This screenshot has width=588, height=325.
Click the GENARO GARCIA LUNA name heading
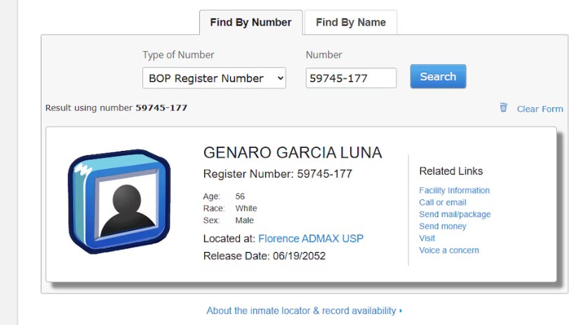pos(293,152)
